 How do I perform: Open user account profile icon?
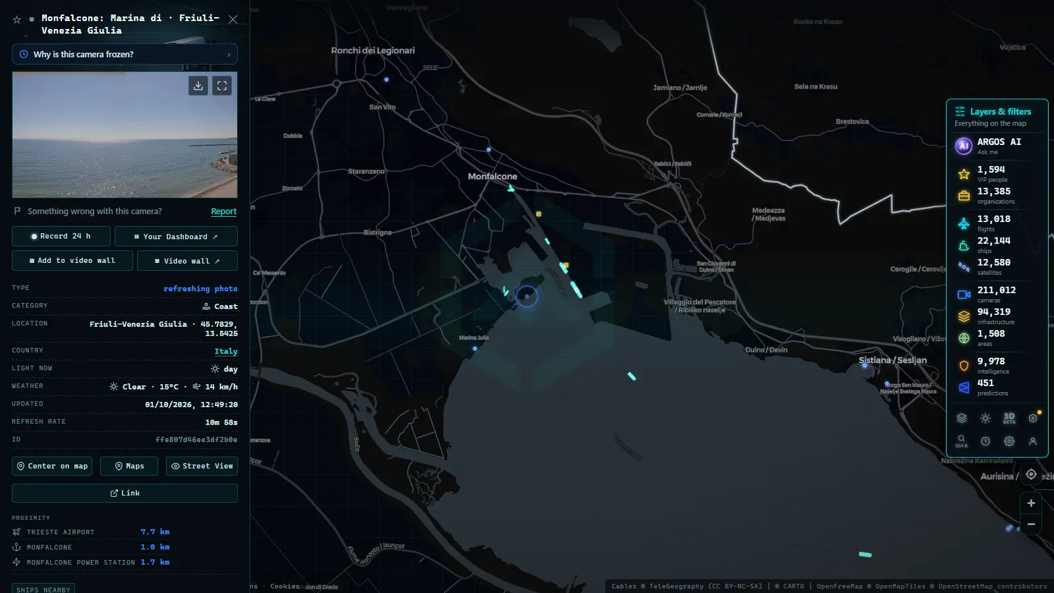tap(1033, 441)
